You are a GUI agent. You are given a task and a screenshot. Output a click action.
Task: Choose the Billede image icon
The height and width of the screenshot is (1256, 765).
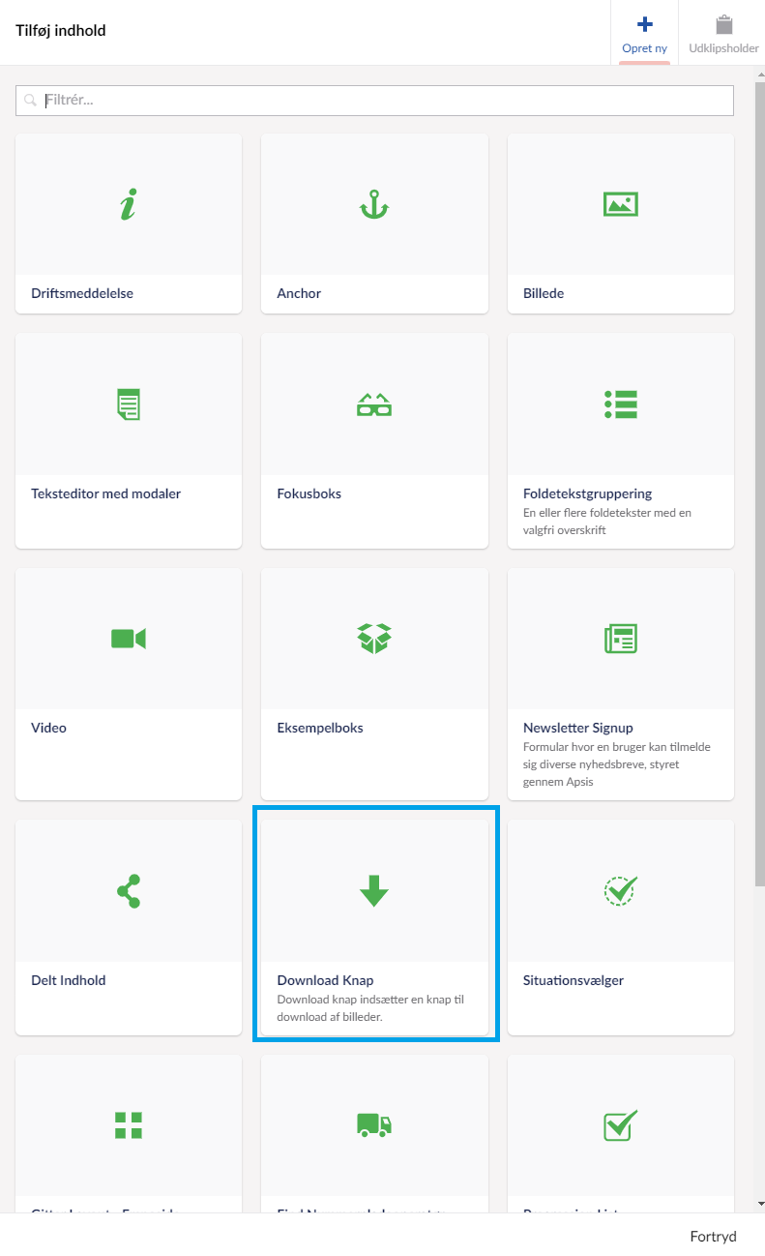click(x=620, y=204)
